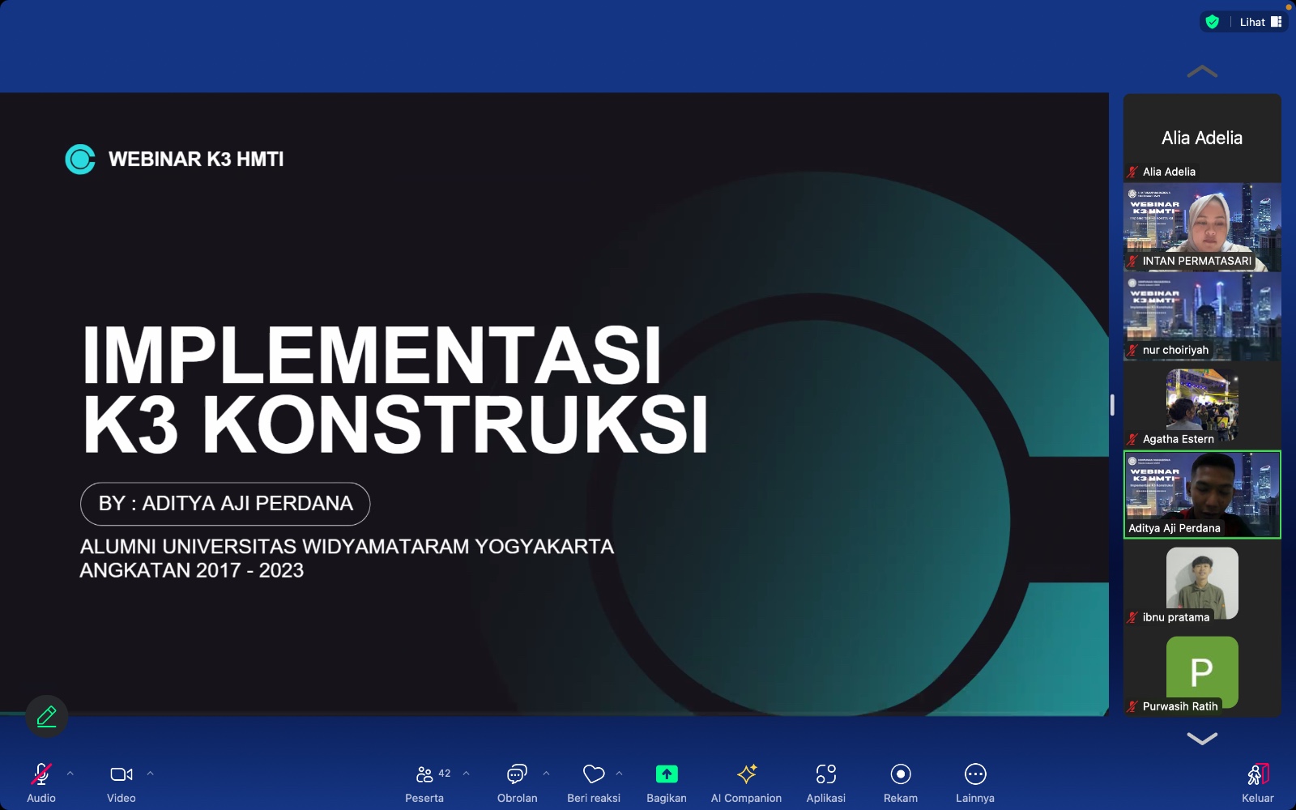Leave meeting with the Keluar icon

click(x=1258, y=774)
